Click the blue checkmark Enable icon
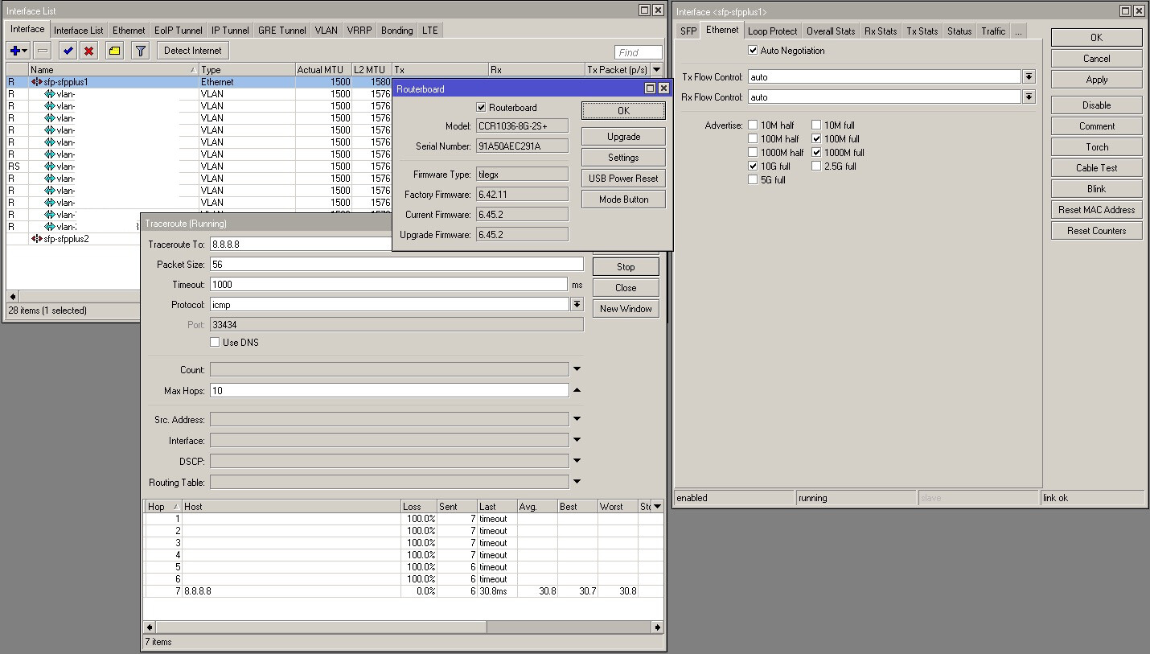 click(68, 51)
